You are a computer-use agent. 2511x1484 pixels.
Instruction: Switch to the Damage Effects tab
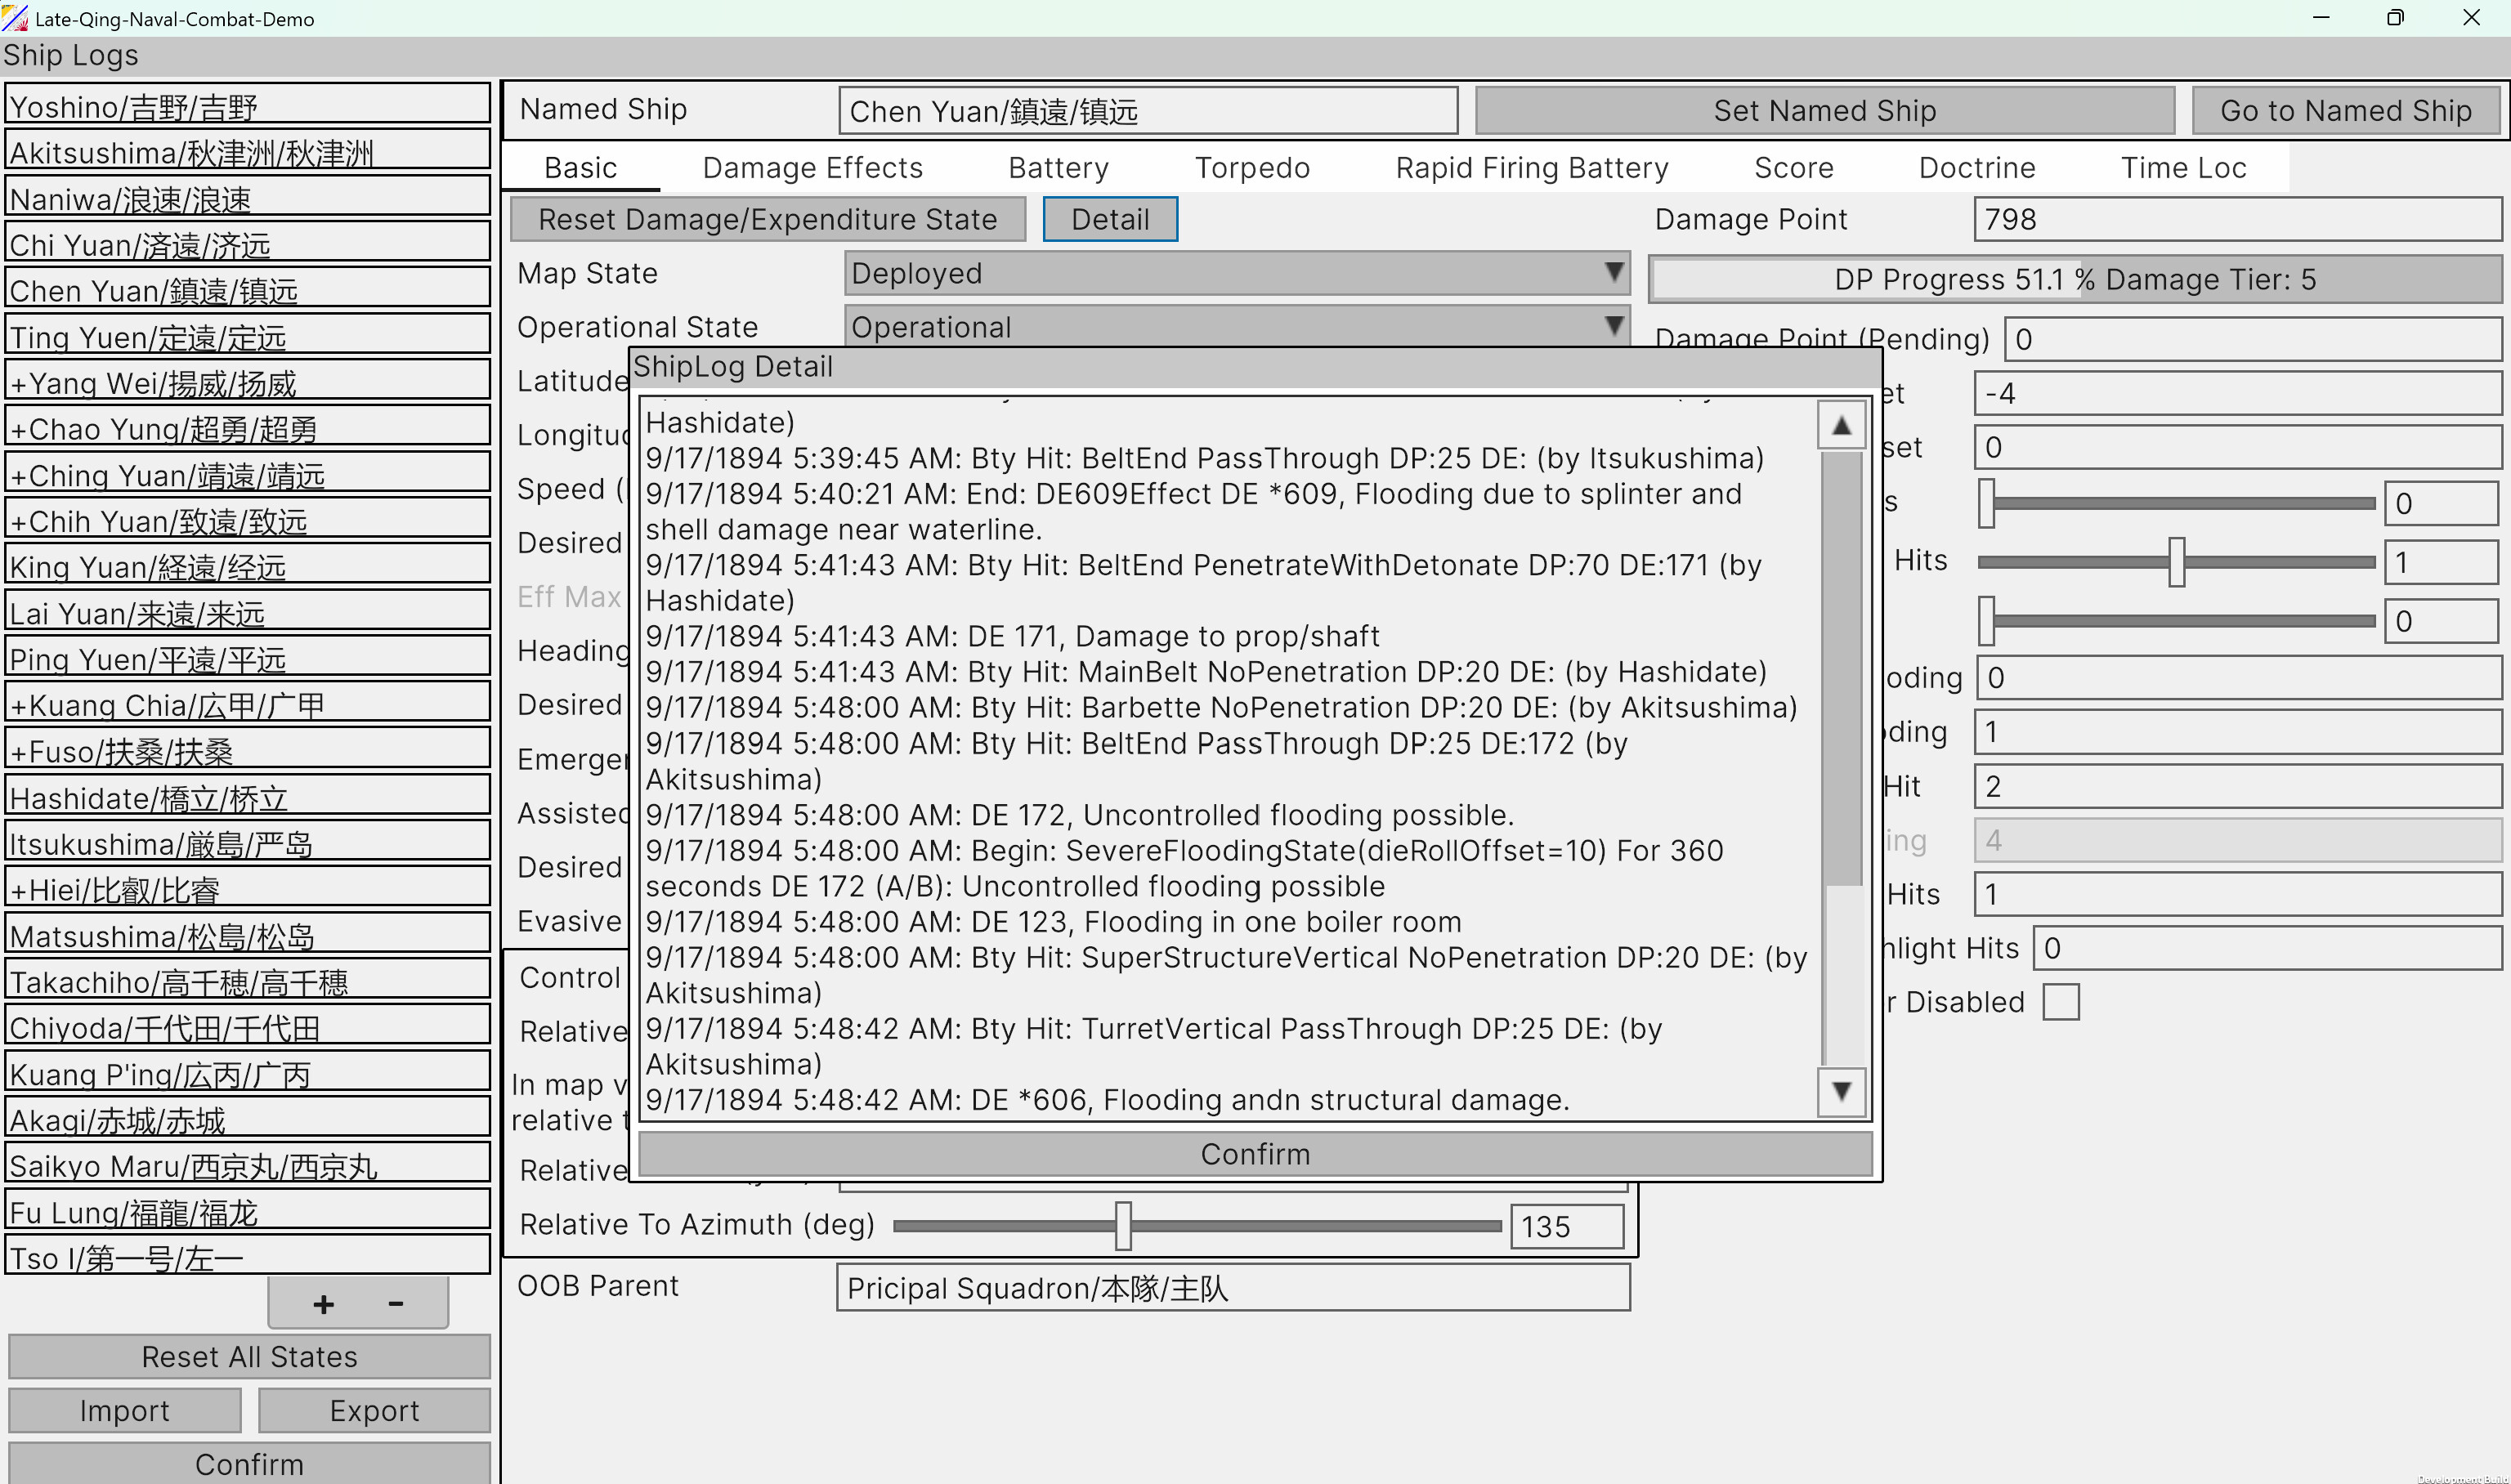pyautogui.click(x=812, y=167)
